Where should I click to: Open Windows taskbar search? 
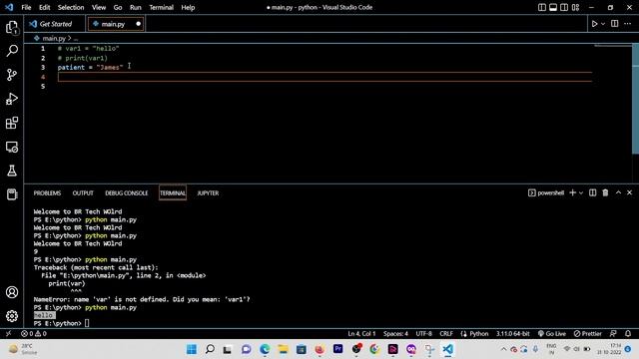coord(210,349)
